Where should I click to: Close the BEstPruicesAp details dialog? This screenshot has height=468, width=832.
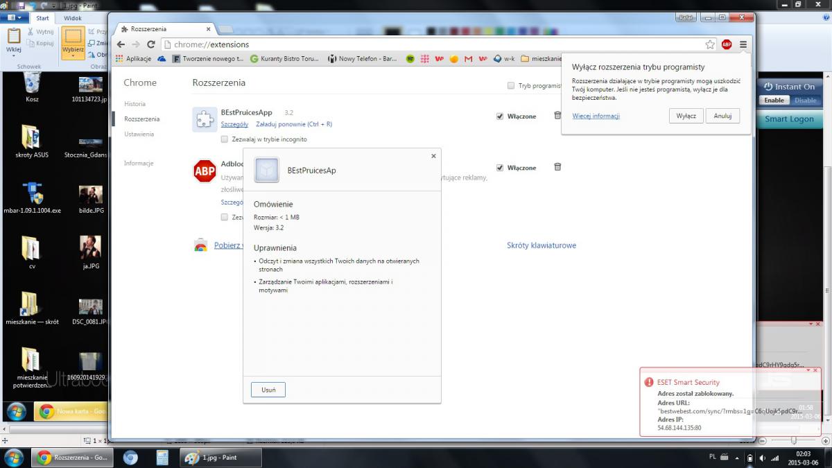[433, 156]
